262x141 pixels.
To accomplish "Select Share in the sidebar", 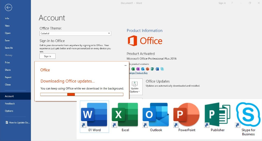I will coord(8,70).
